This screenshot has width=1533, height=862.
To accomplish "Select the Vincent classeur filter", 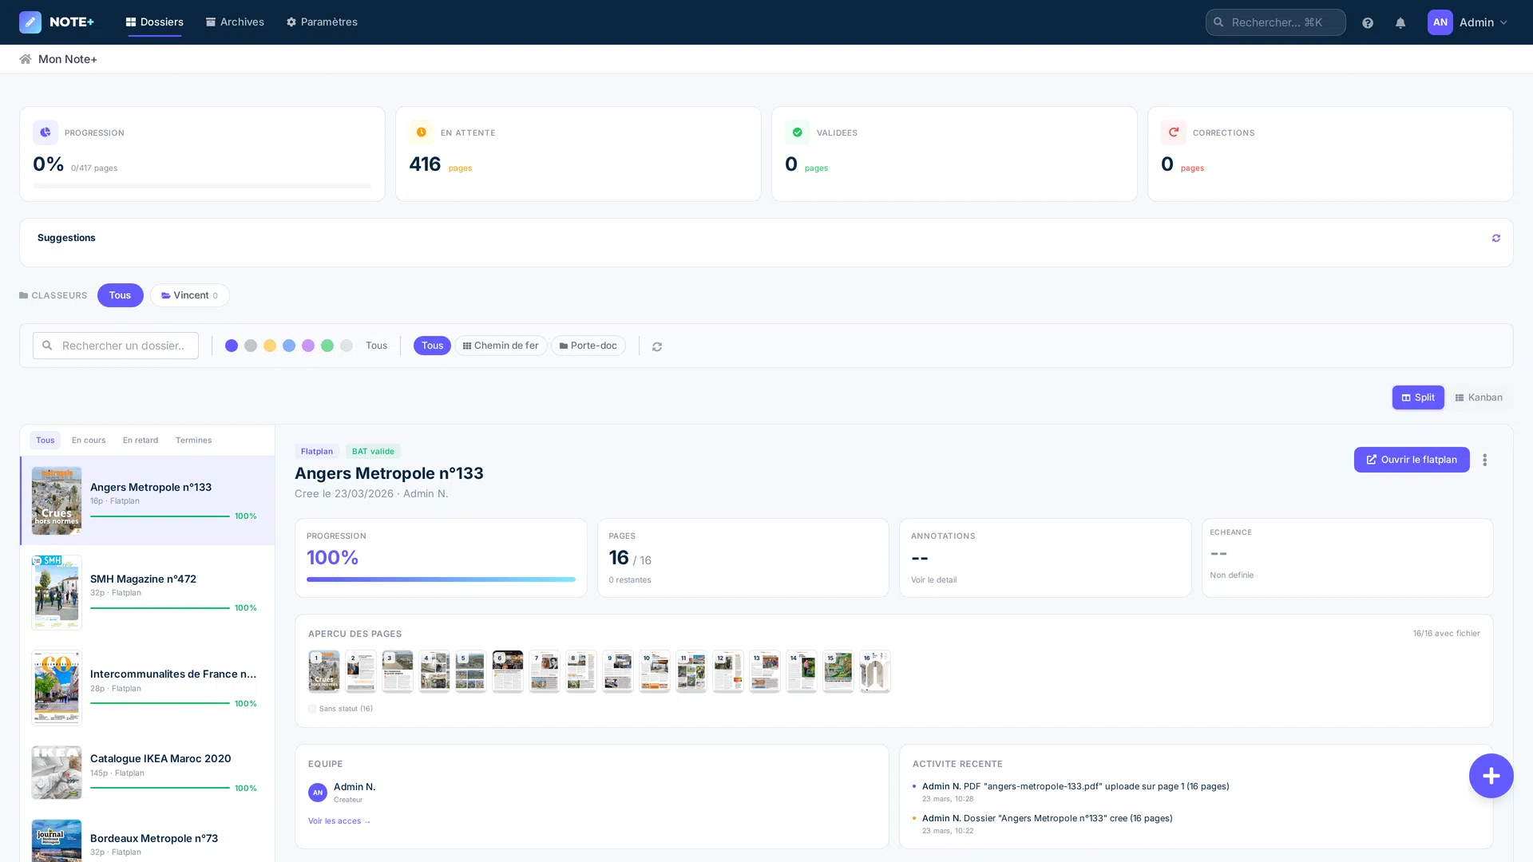I will coord(189,295).
